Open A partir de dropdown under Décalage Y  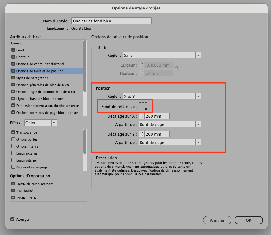click(170, 142)
